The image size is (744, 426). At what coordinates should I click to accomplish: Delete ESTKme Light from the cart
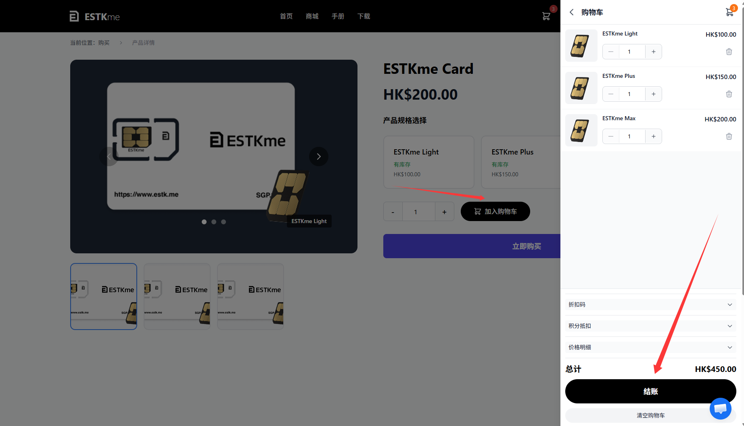point(729,52)
